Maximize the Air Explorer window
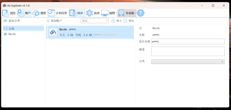Screen dimensions: 231x110 (213, 5)
